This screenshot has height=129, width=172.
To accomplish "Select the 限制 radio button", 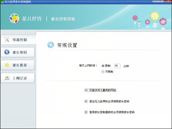I will (x=103, y=66).
